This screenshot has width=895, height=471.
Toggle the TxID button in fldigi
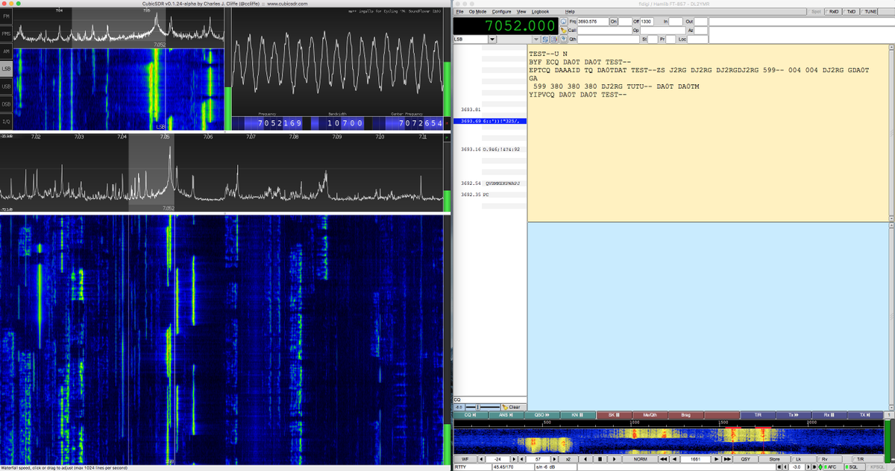(851, 12)
